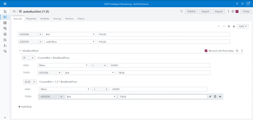Select the Rule Sets sidebar icon
Image resolution: width=253 pixels, height=120 pixels.
click(x=5, y=17)
